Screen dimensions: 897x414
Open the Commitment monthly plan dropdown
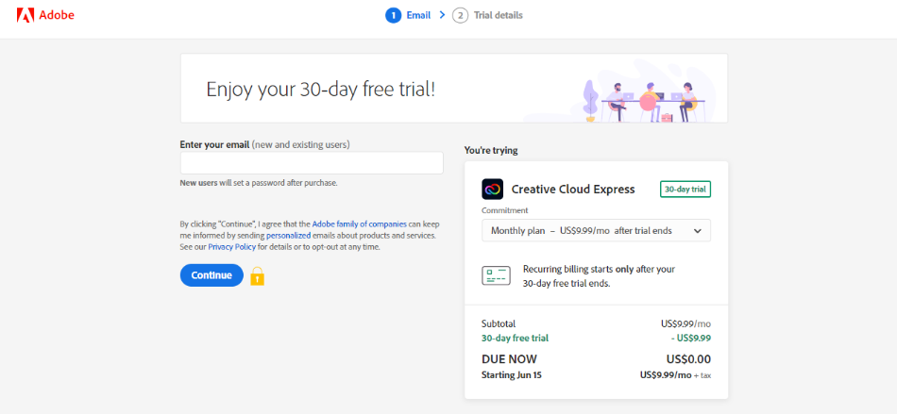[596, 231]
